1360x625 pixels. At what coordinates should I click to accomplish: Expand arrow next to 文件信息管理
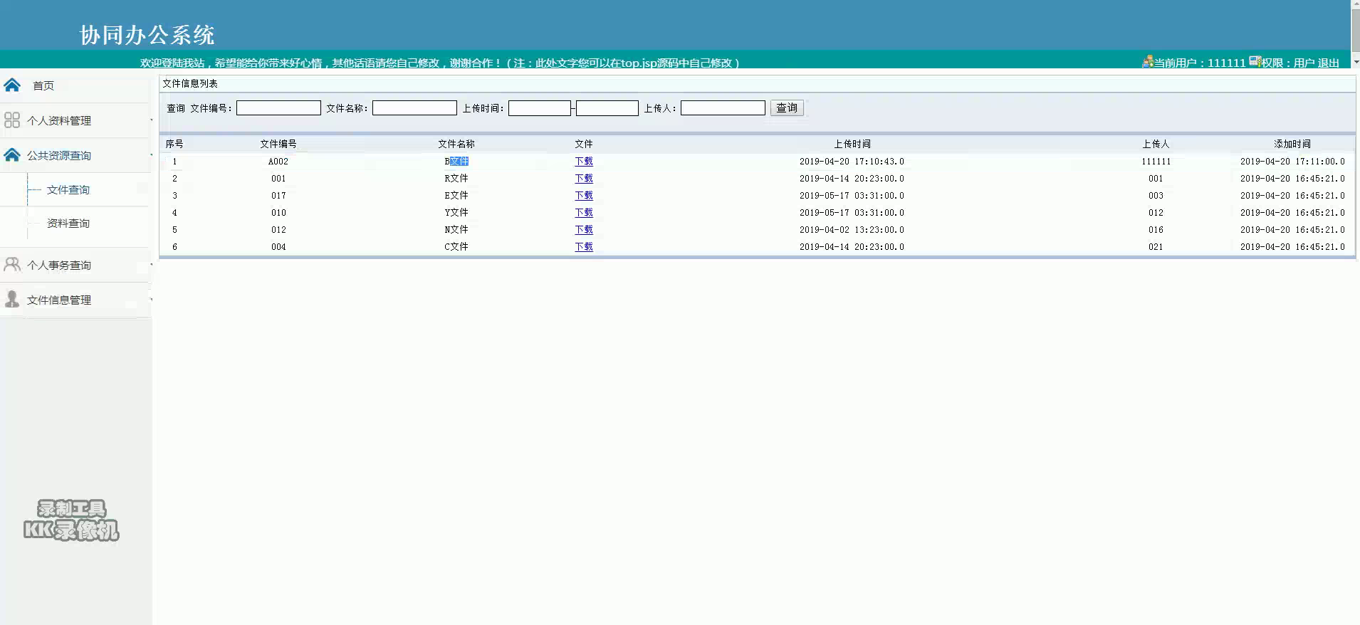pyautogui.click(x=151, y=299)
